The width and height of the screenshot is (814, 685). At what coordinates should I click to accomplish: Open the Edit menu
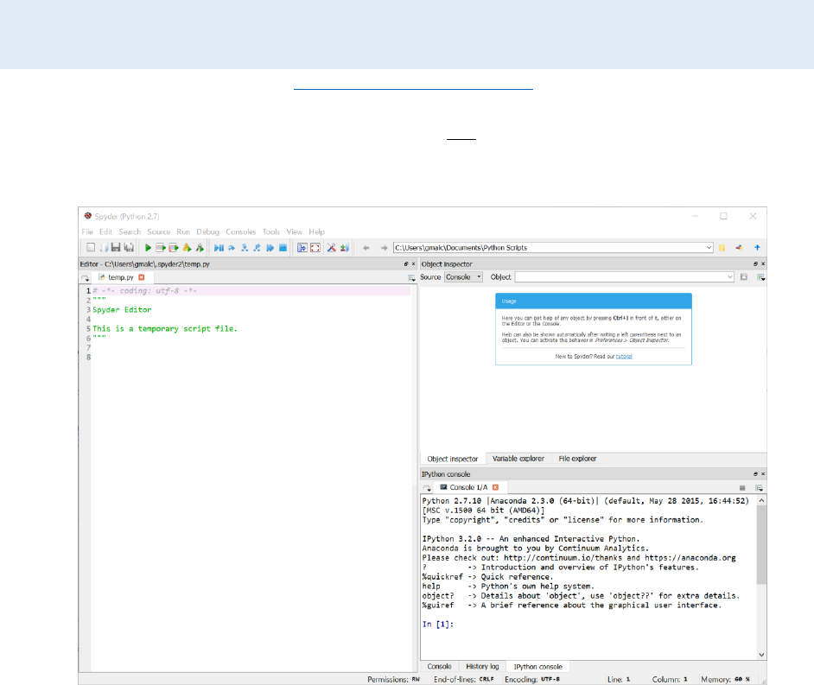106,232
